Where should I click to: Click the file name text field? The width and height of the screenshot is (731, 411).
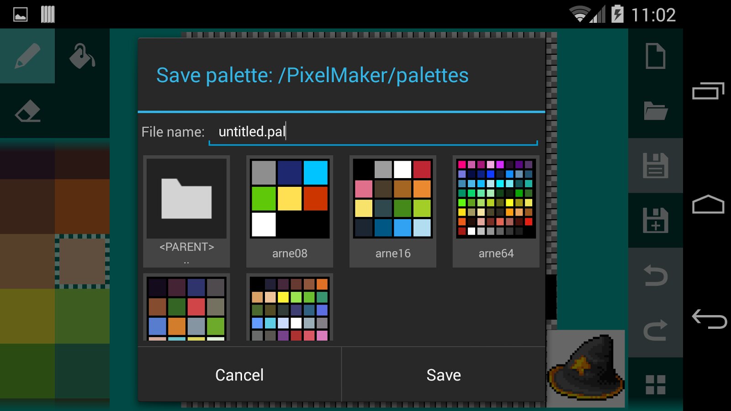click(372, 132)
